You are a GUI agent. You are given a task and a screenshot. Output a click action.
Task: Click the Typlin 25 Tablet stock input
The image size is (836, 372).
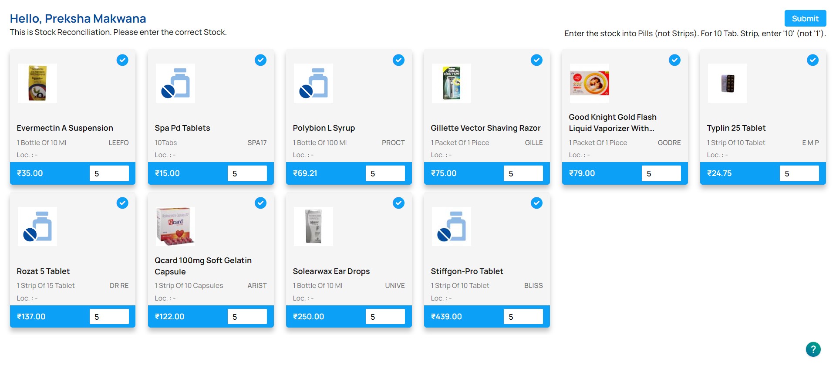pyautogui.click(x=799, y=173)
